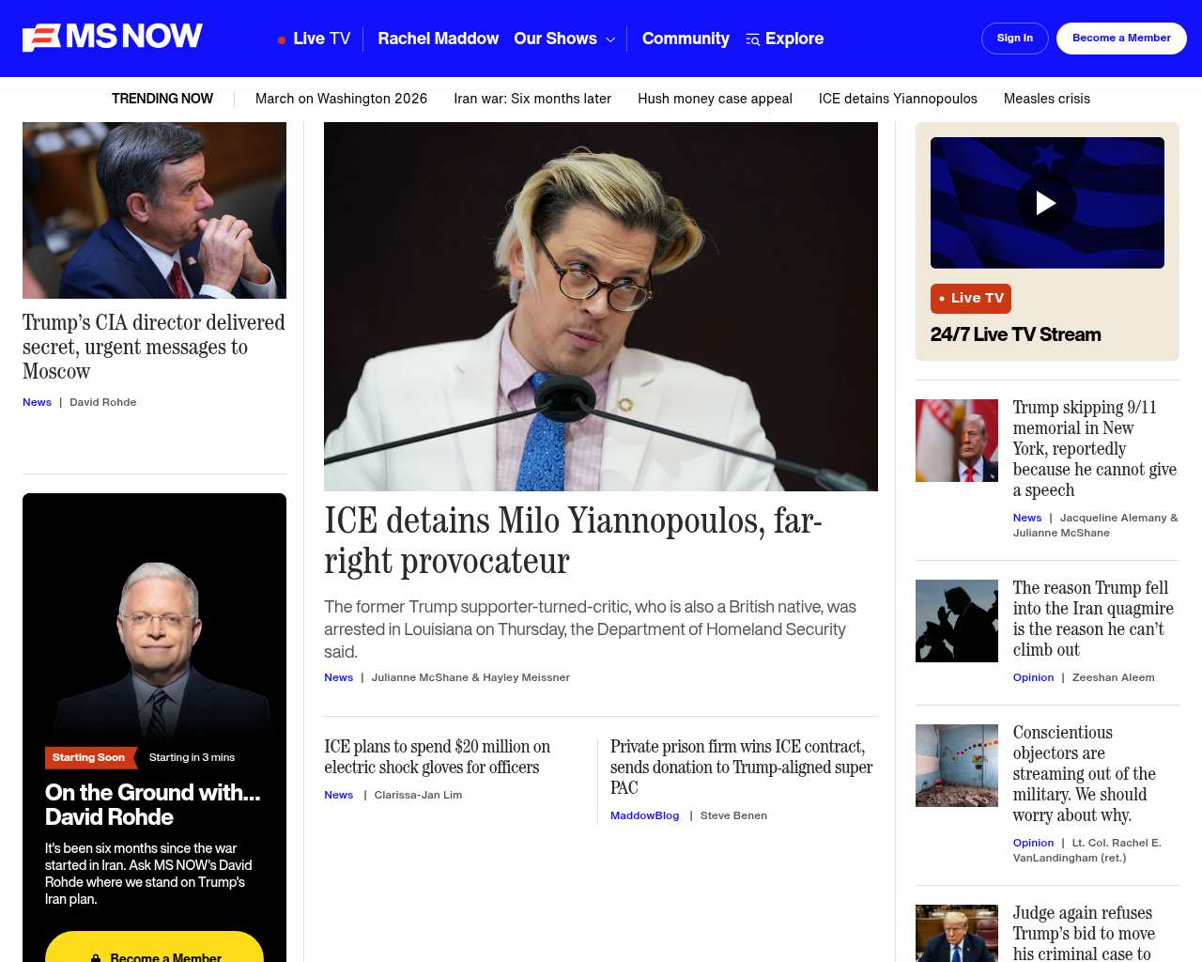Open conscientious objectors story thumbnail
The width and height of the screenshot is (1202, 962).
click(x=957, y=766)
